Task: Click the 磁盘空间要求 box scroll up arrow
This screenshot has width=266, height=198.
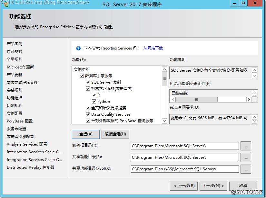Action: point(254,117)
